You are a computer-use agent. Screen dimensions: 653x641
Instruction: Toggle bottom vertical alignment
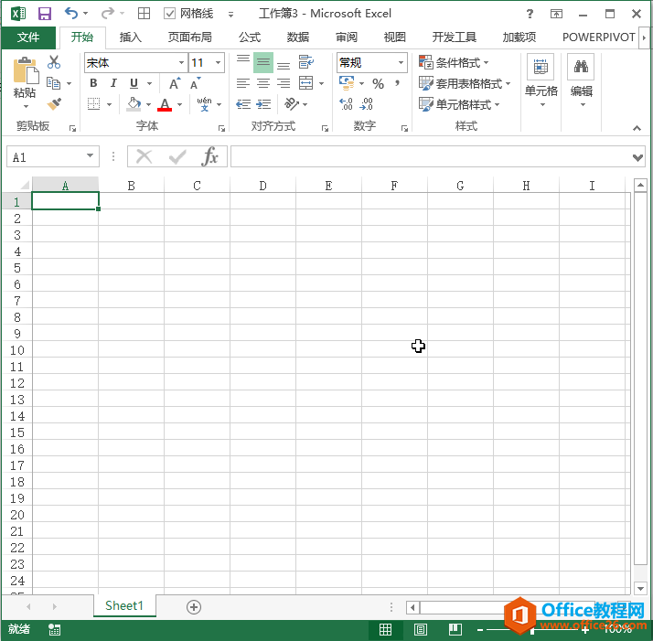coord(284,62)
